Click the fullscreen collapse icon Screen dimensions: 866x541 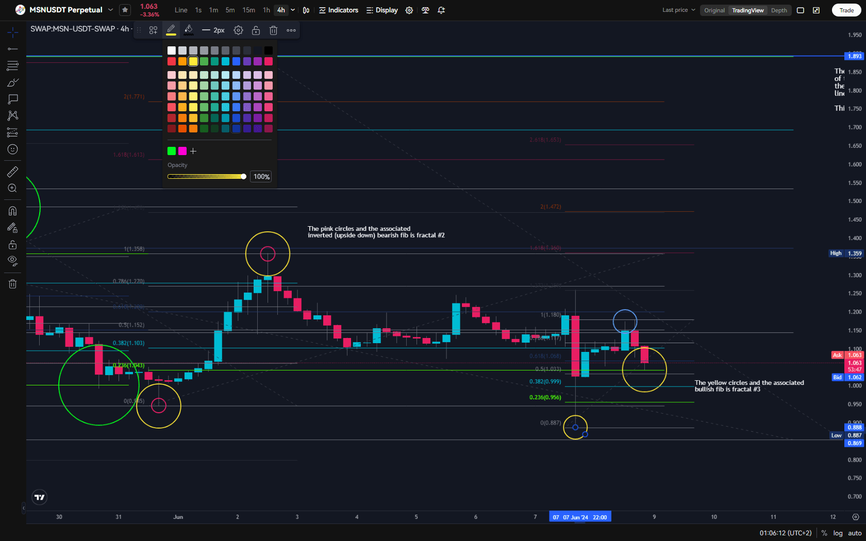[817, 10]
